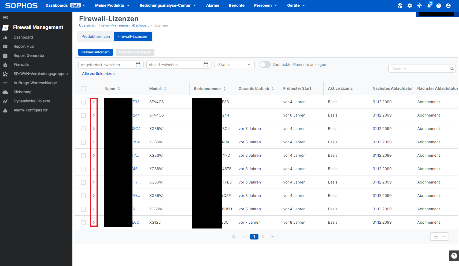
Task: Click the Dashboard sidebar icon
Action: click(5, 38)
